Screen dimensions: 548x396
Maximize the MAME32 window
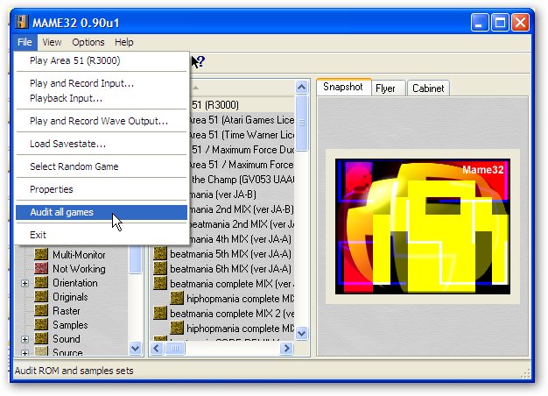[x=500, y=23]
